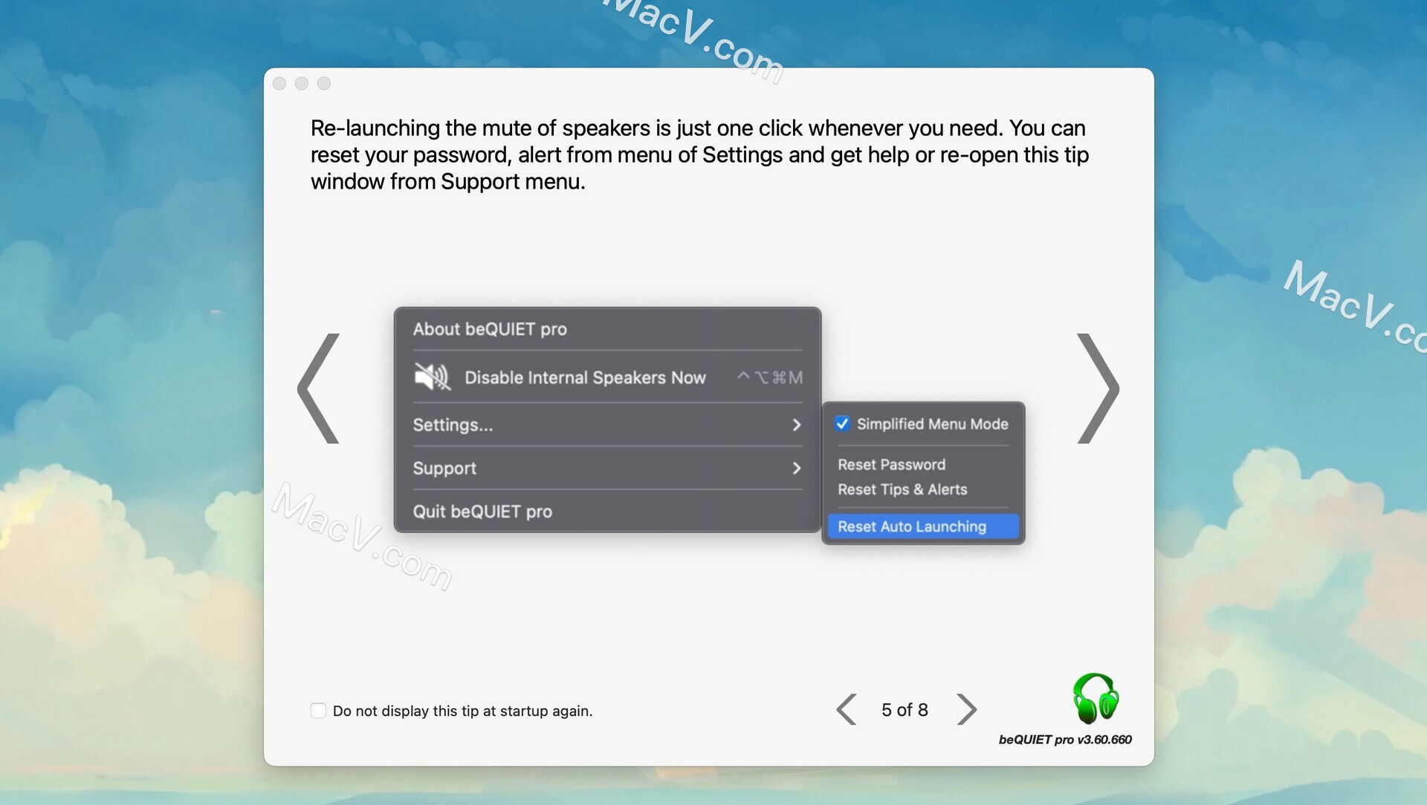
Task: Click the third (zoom) title bar button
Action: click(x=324, y=83)
